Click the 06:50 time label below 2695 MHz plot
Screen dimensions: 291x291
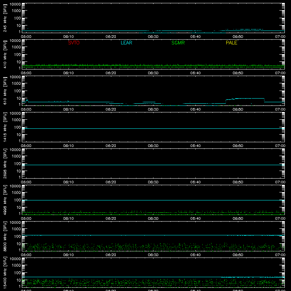[x=238, y=182]
